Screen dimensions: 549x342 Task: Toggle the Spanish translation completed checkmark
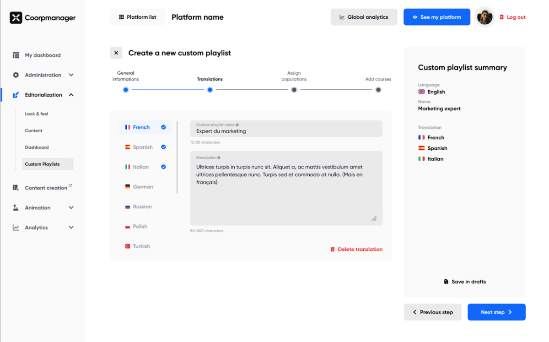[163, 147]
